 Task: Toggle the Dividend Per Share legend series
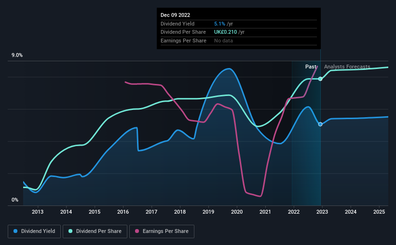[95, 231]
